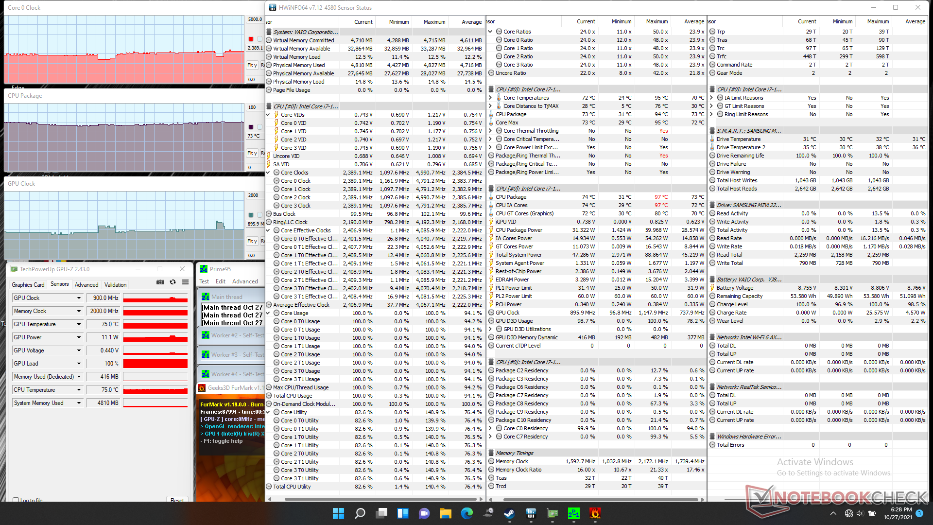933x525 pixels.
Task: Open GPU Temperature sensor dropdown
Action: pos(79,324)
